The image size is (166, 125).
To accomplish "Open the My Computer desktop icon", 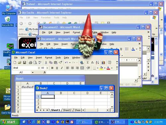I will pyautogui.click(x=9, y=10).
